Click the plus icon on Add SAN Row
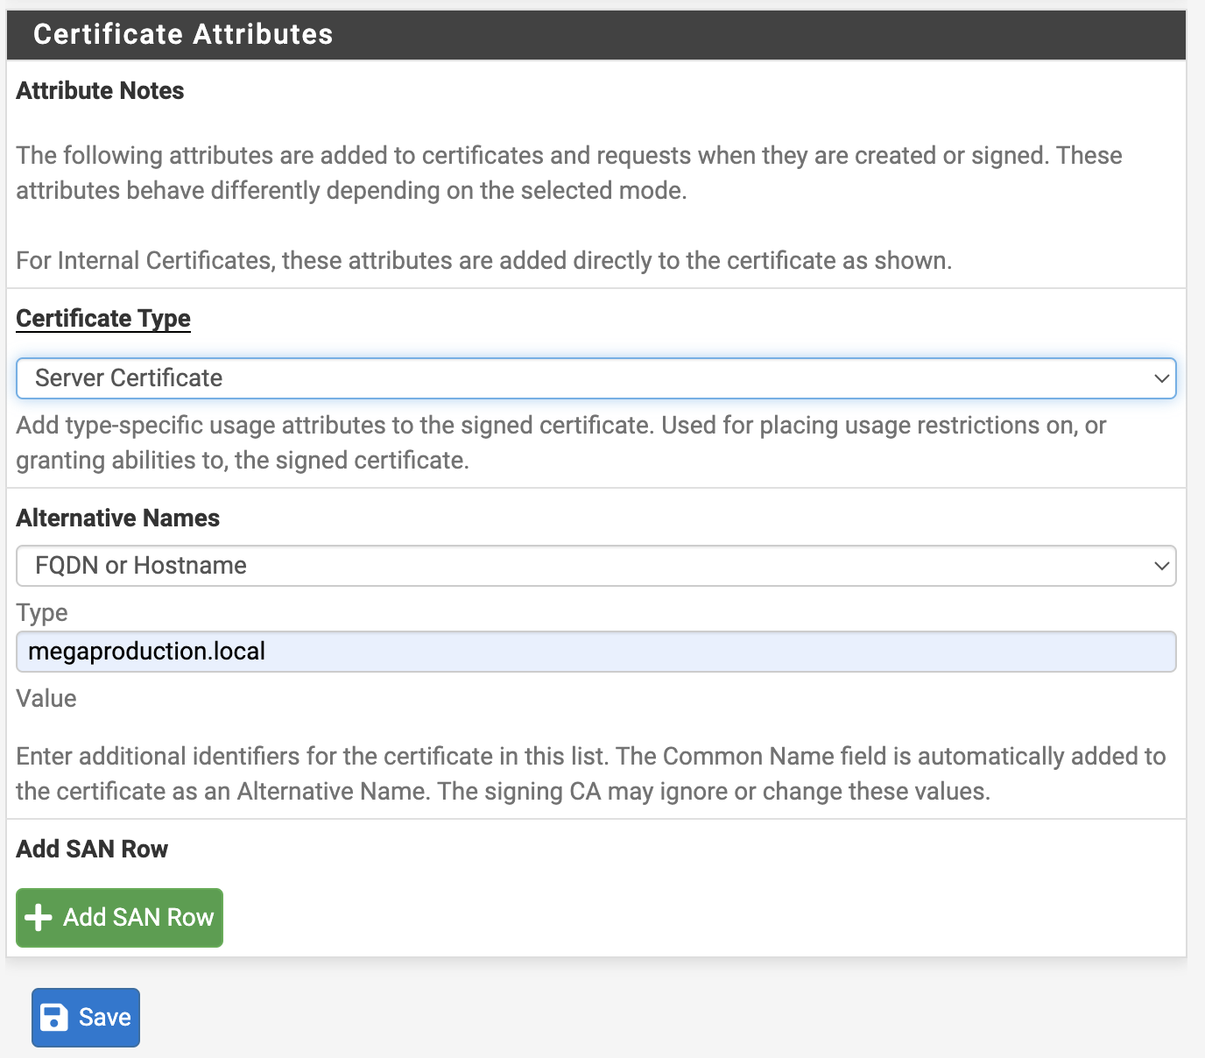Screen dimensions: 1205x1058 [39, 918]
